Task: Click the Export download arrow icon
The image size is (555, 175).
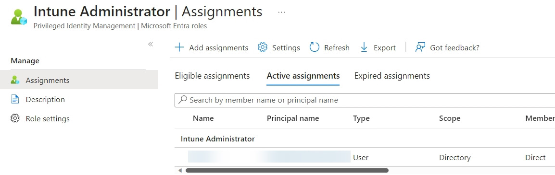Action: [x=364, y=47]
